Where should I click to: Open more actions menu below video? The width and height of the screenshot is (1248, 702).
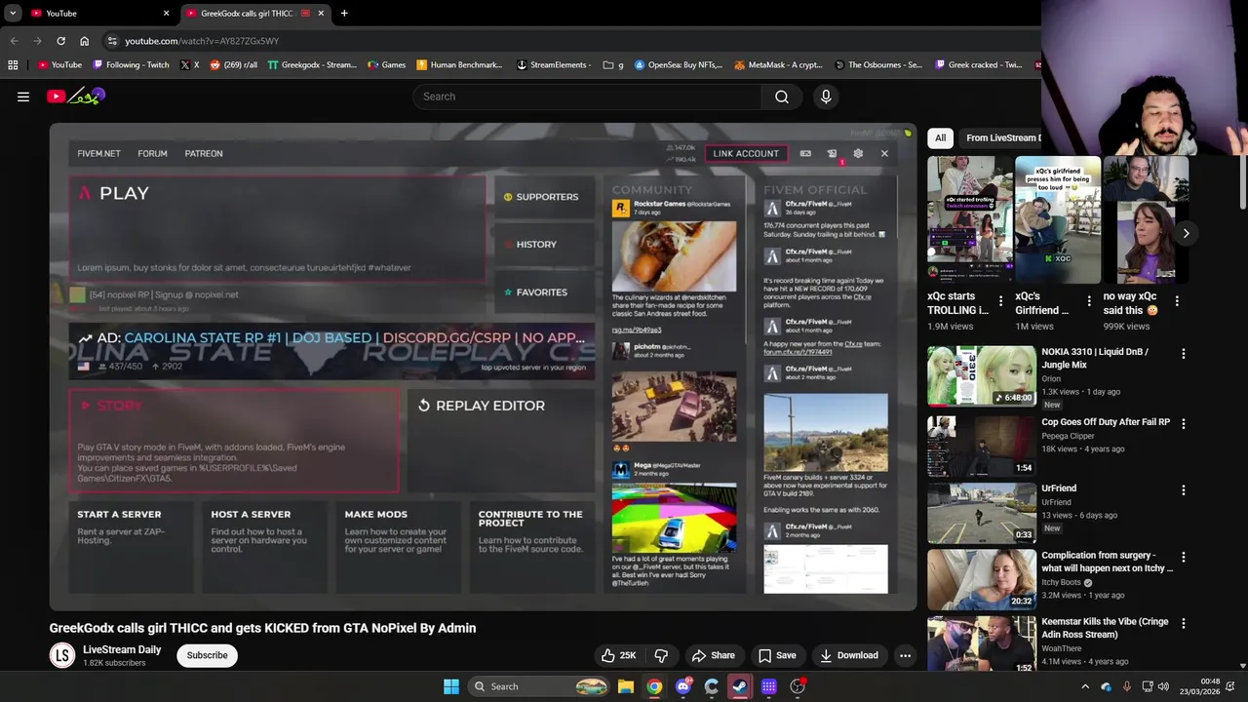click(x=905, y=655)
